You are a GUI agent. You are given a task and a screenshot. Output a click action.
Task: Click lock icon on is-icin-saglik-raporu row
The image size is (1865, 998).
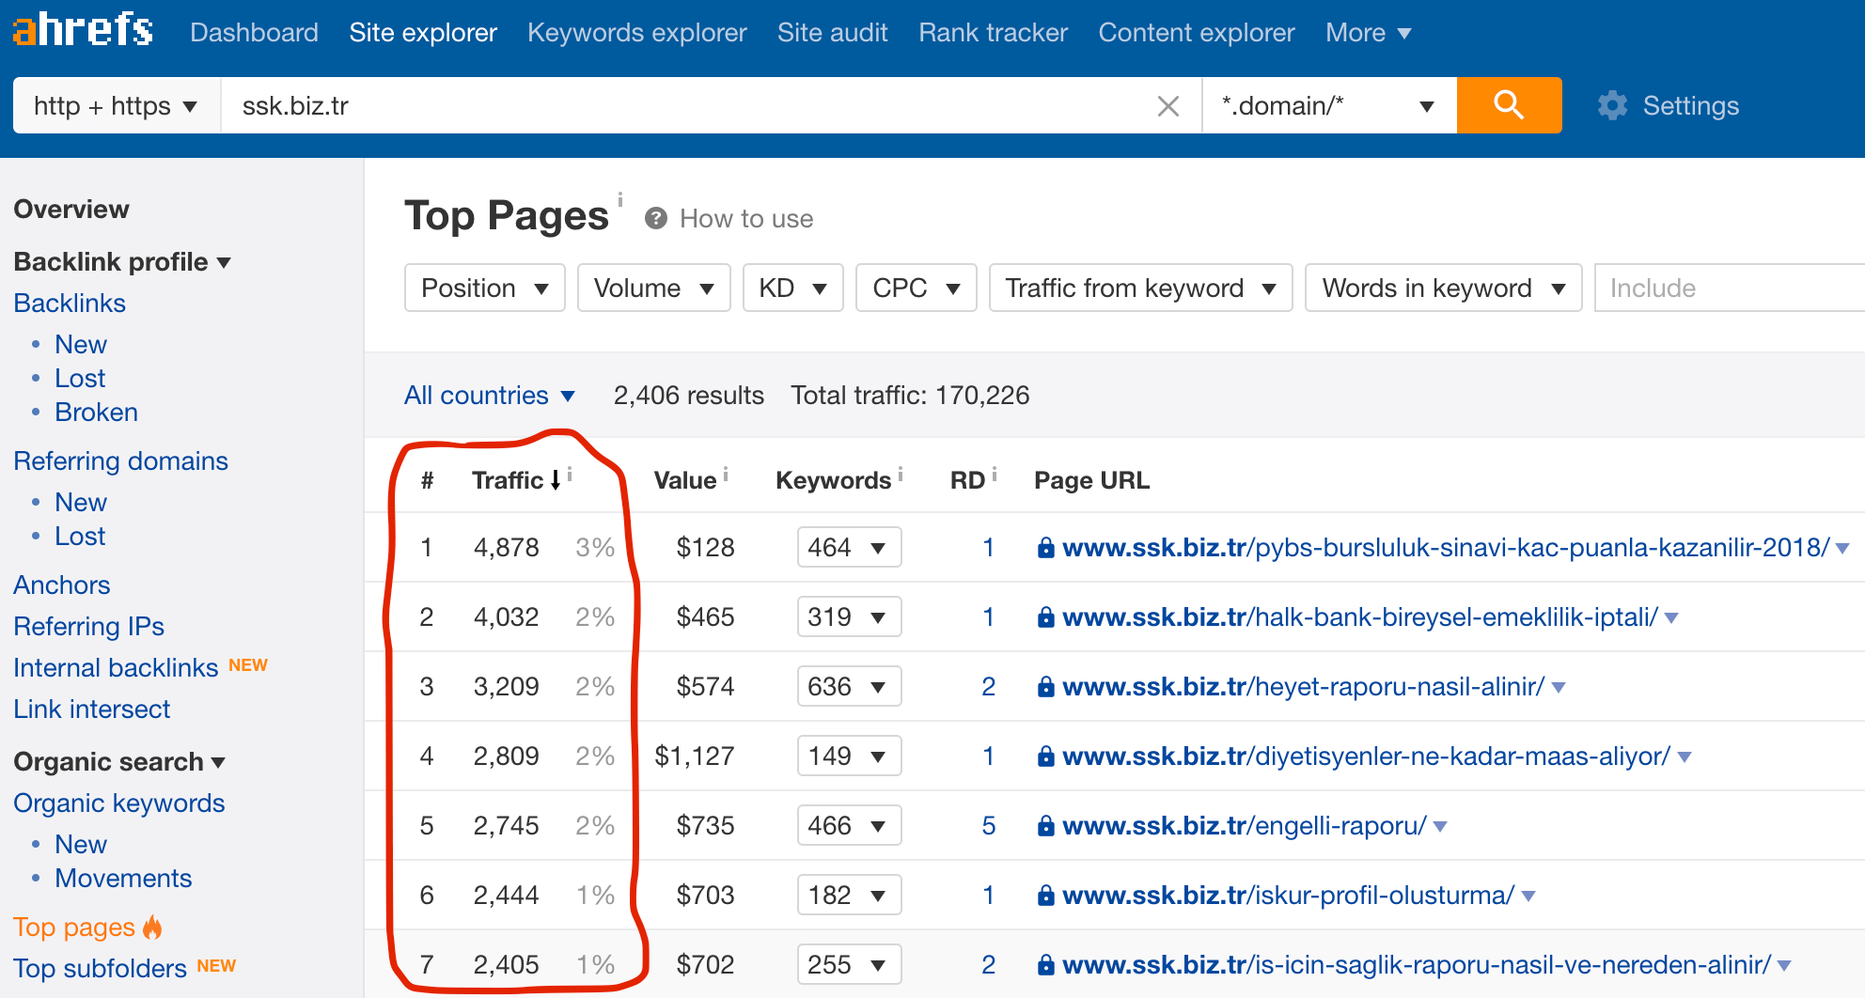pos(1045,964)
